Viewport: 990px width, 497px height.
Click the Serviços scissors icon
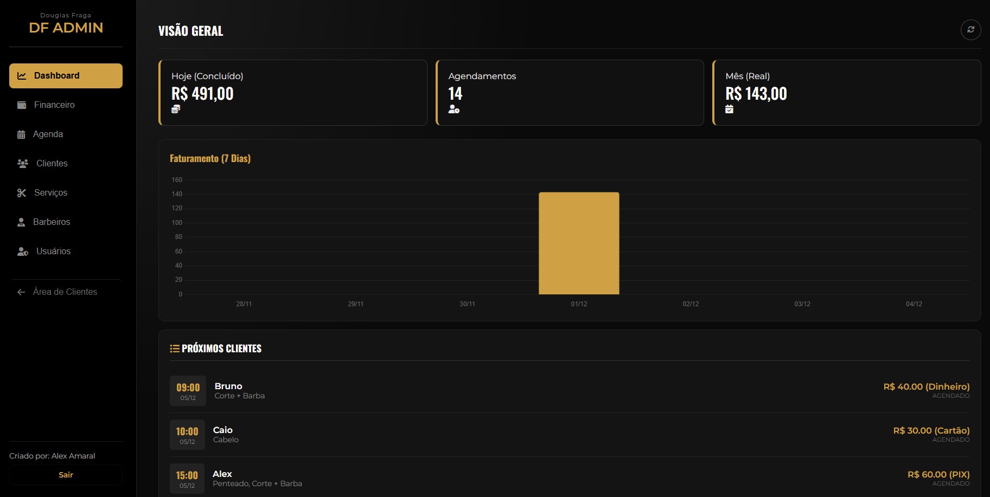(22, 193)
